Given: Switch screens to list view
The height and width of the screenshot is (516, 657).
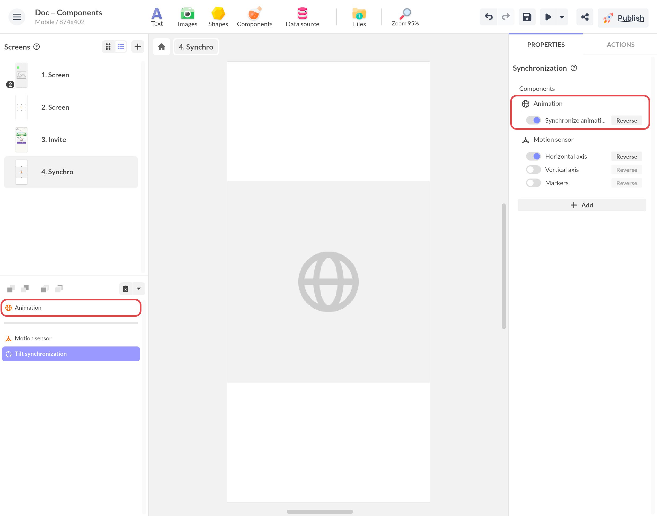Looking at the screenshot, I should [x=121, y=47].
